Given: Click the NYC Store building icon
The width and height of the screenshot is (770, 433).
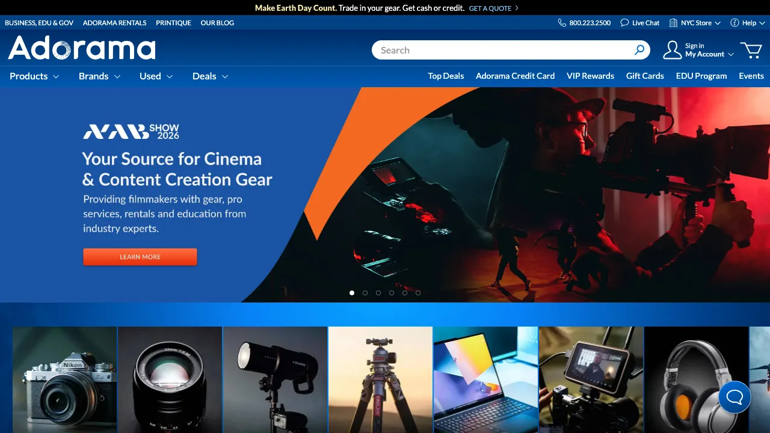Looking at the screenshot, I should pyautogui.click(x=673, y=23).
